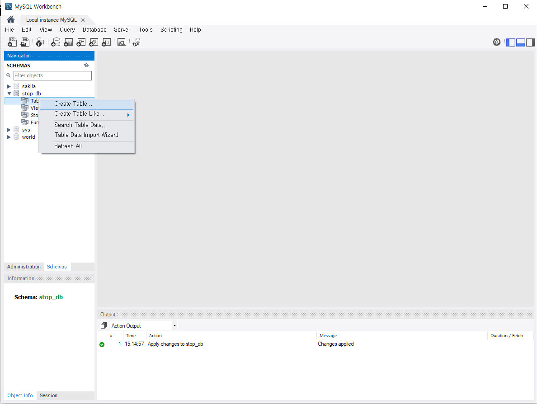The width and height of the screenshot is (537, 404).
Task: Select the Stored Procedures folder icon
Action: tap(25, 115)
